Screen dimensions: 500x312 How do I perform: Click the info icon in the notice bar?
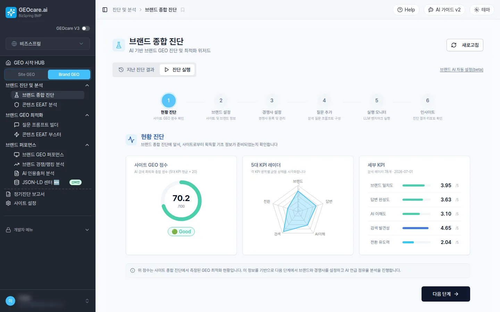(x=133, y=270)
